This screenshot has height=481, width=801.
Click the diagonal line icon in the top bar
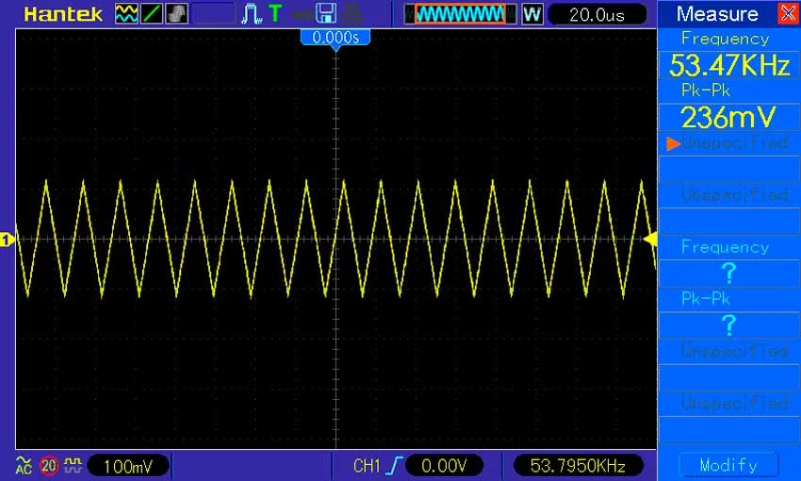coord(152,14)
